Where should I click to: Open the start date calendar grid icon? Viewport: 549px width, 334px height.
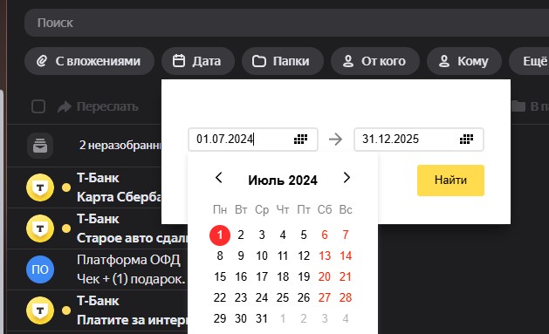coord(300,140)
